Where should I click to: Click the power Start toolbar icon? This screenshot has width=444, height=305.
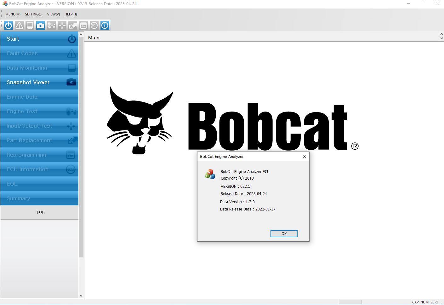click(x=9, y=26)
